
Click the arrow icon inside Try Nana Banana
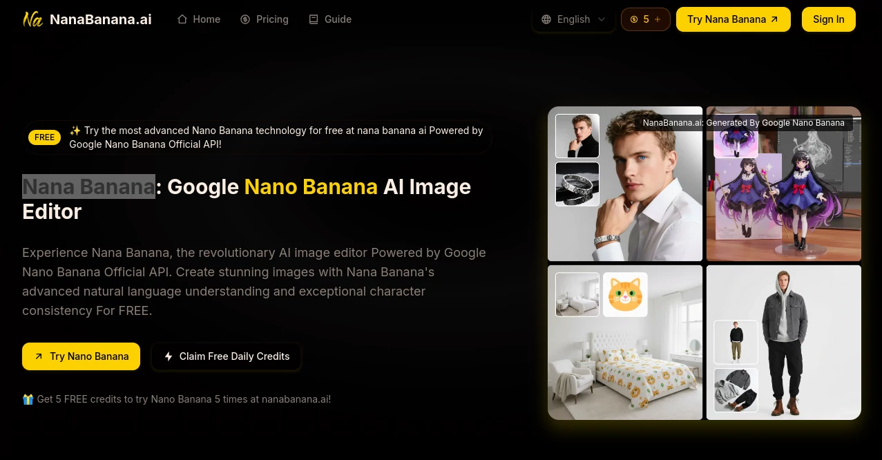pos(774,19)
